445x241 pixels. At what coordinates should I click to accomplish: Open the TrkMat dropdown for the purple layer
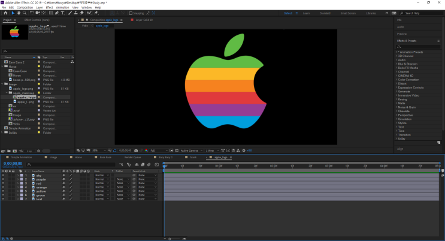coord(123,179)
